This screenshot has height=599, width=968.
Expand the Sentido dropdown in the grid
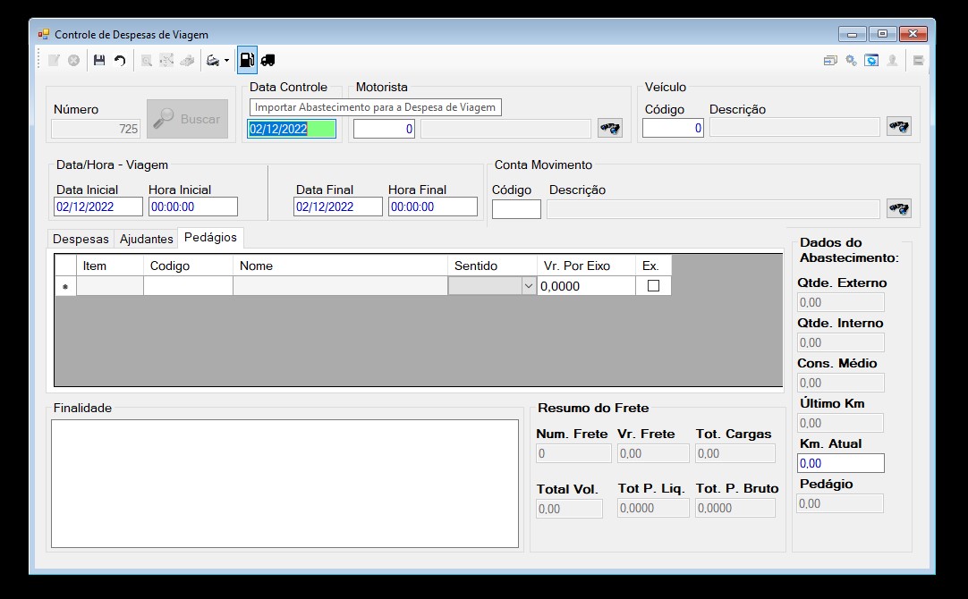click(529, 285)
